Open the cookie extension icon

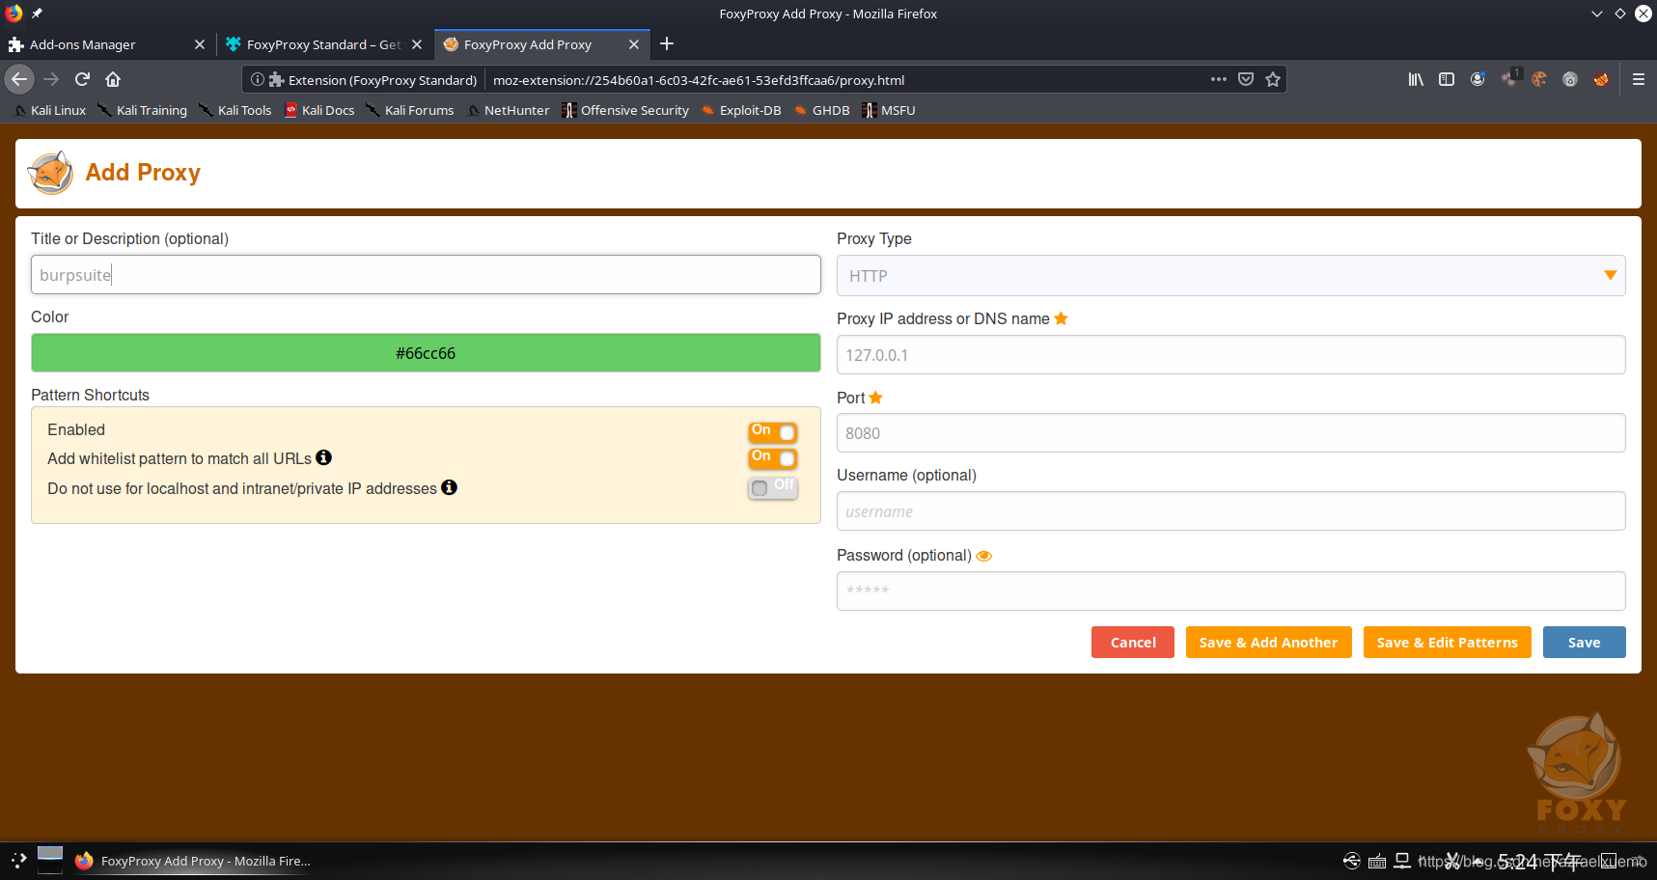(x=1539, y=79)
